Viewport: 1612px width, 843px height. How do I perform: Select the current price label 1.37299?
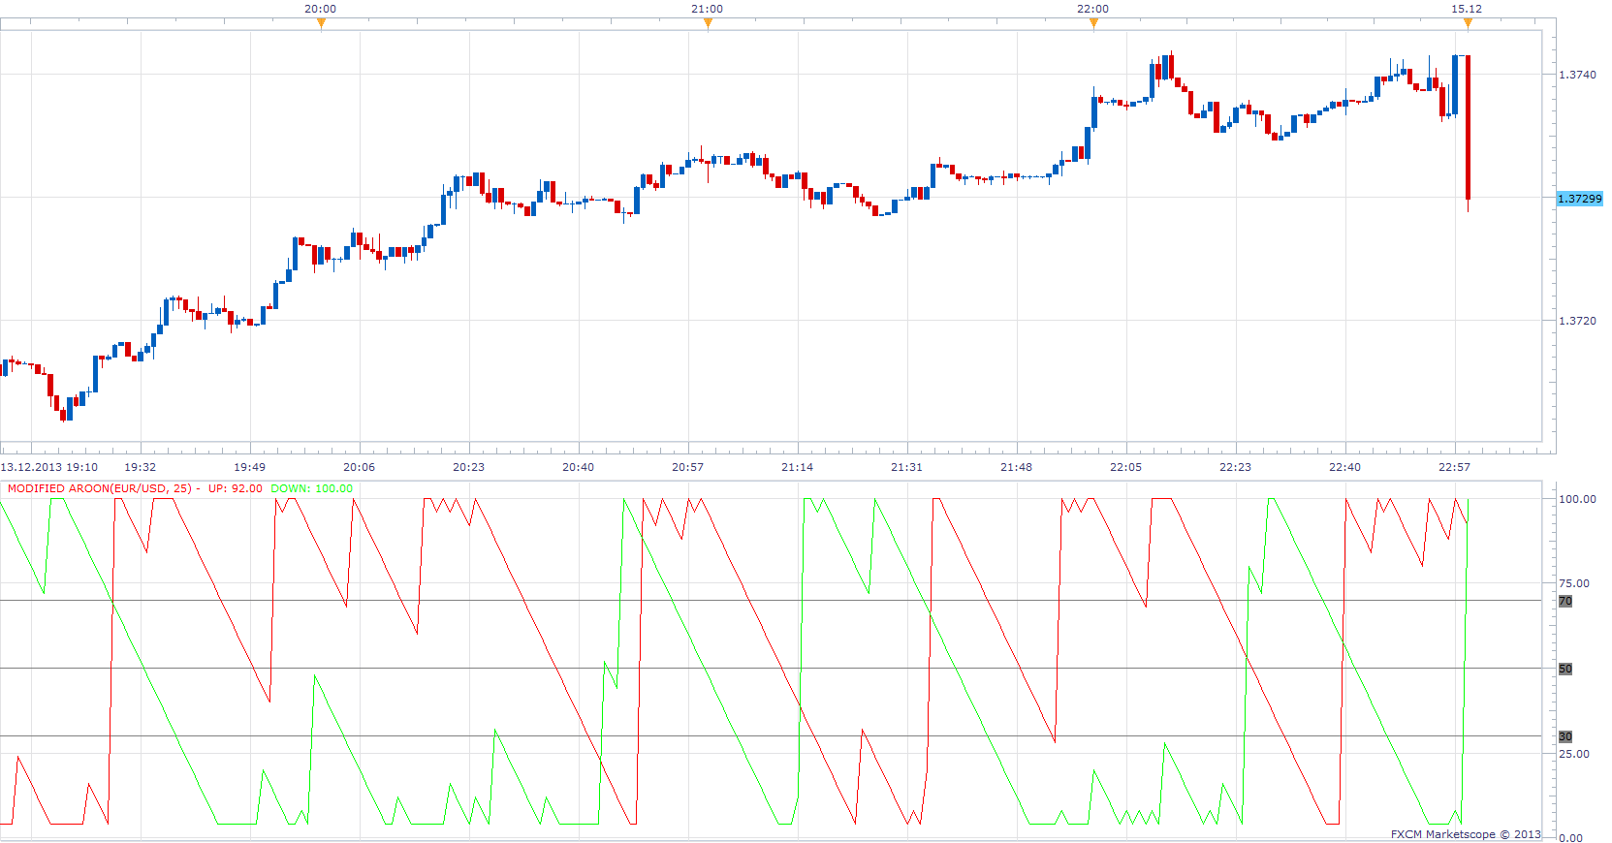point(1579,199)
